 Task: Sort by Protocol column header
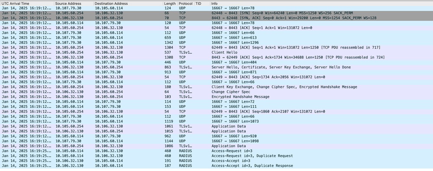click(186, 3)
